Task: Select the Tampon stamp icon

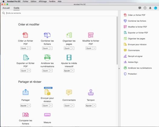Action: point(91,92)
